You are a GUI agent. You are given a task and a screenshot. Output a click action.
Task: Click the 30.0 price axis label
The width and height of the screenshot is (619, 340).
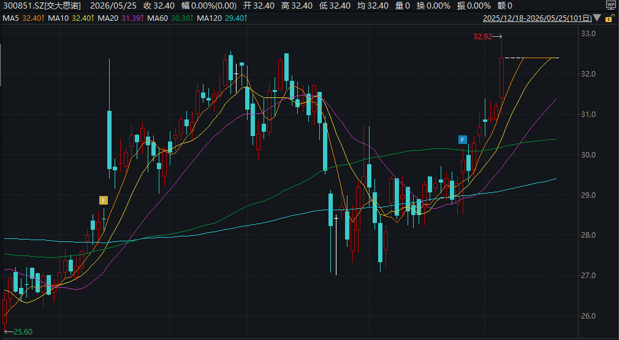click(588, 154)
